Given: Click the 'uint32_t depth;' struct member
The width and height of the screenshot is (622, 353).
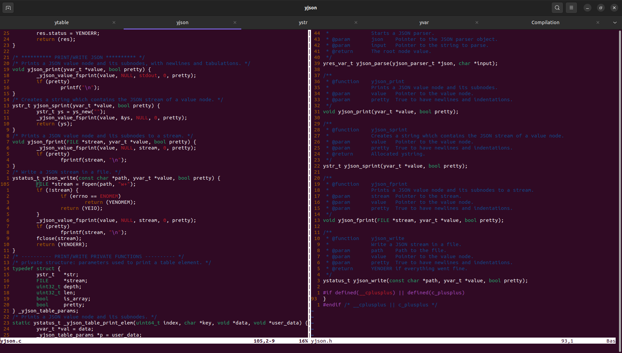Looking at the screenshot, I should point(59,287).
